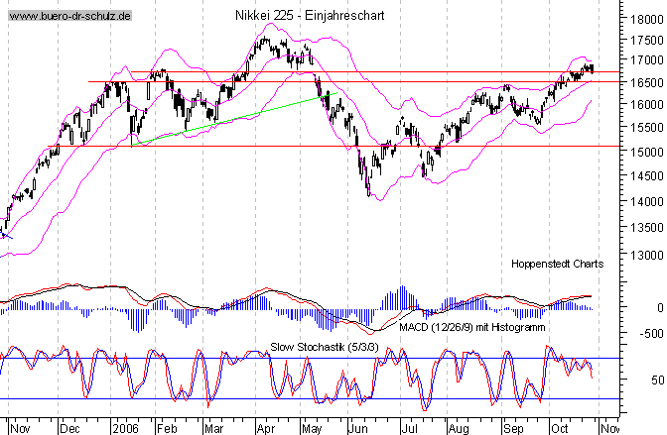667x435 pixels.
Task: Click the 'Hoppenstedt Charts' credit text
Action: click(557, 265)
